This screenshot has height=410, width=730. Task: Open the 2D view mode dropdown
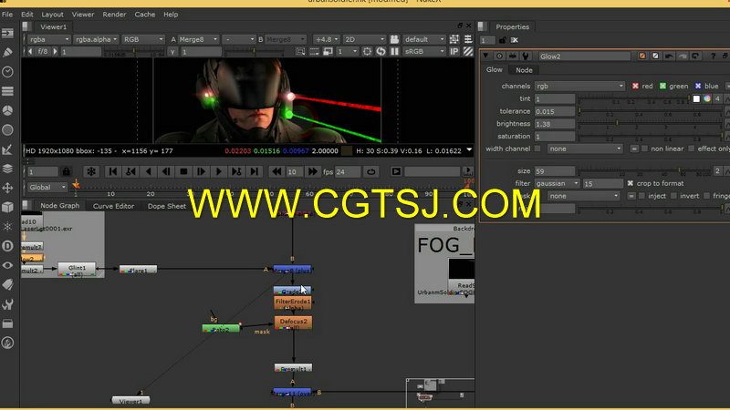(x=364, y=39)
